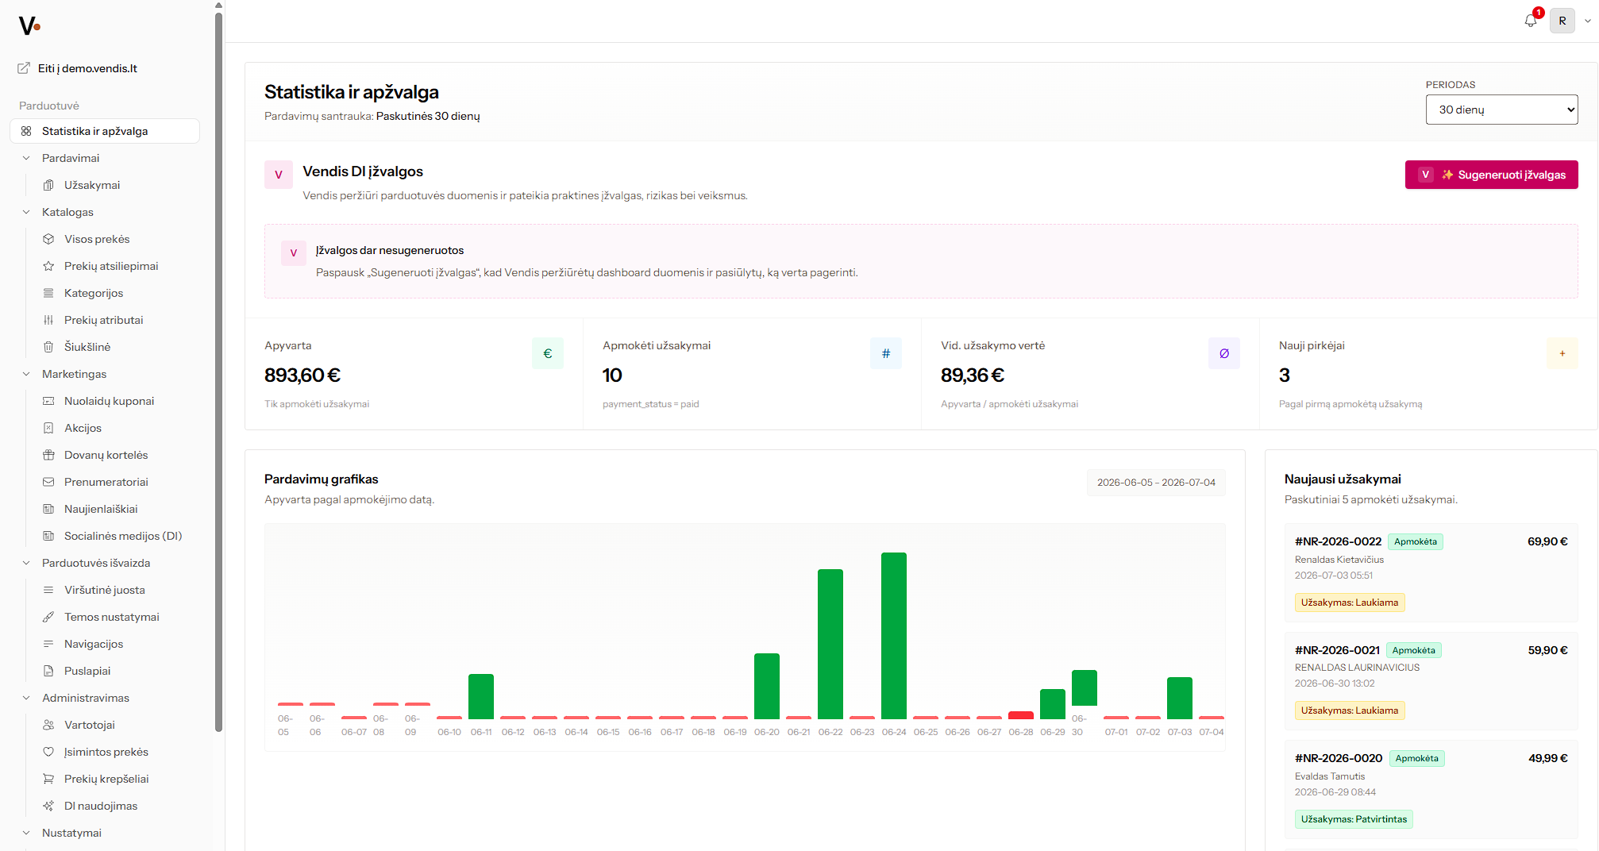Open the 30 dienų period dropdown
This screenshot has width=1599, height=851.
click(1501, 110)
